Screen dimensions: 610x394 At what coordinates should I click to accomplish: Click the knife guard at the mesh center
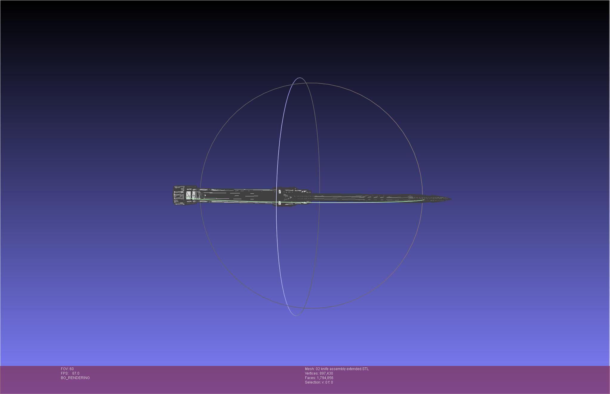[291, 197]
